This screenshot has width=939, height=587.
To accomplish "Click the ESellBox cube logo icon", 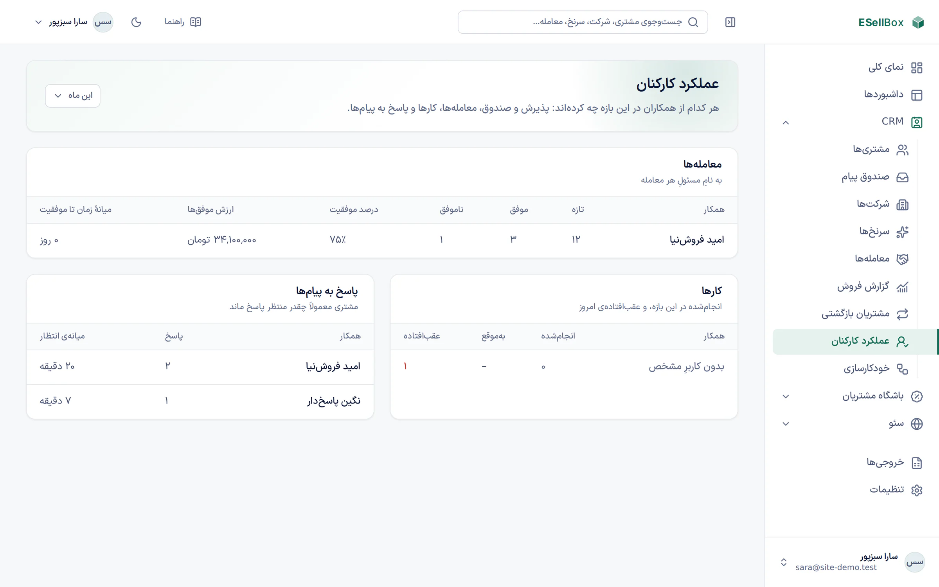I will tap(918, 22).
